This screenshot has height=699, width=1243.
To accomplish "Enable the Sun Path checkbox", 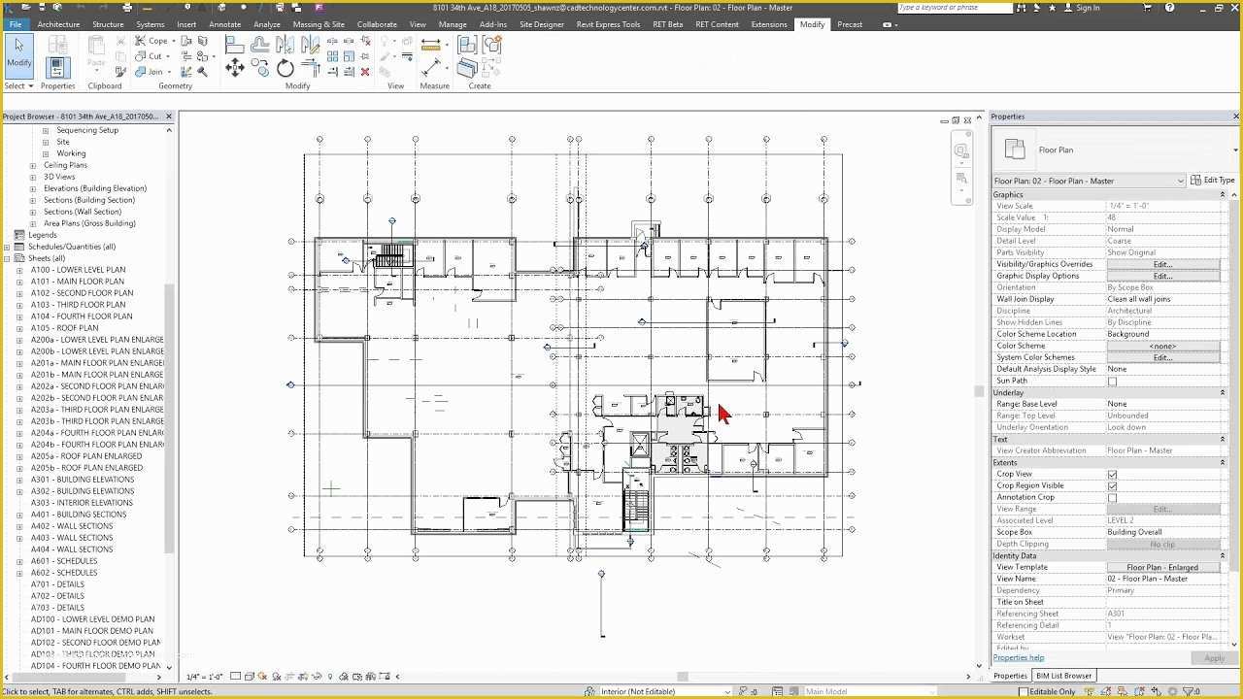I will pyautogui.click(x=1113, y=381).
